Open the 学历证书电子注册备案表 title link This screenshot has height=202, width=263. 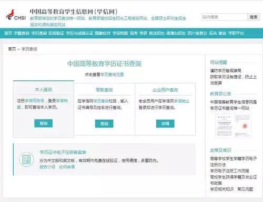coord(63,152)
